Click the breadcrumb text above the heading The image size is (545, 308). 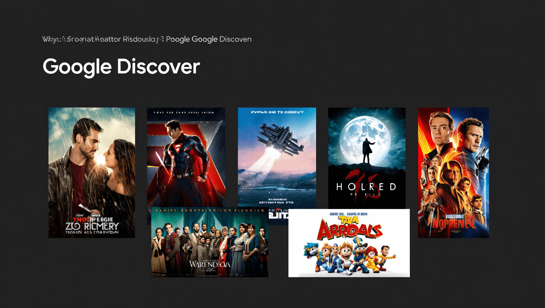(147, 39)
